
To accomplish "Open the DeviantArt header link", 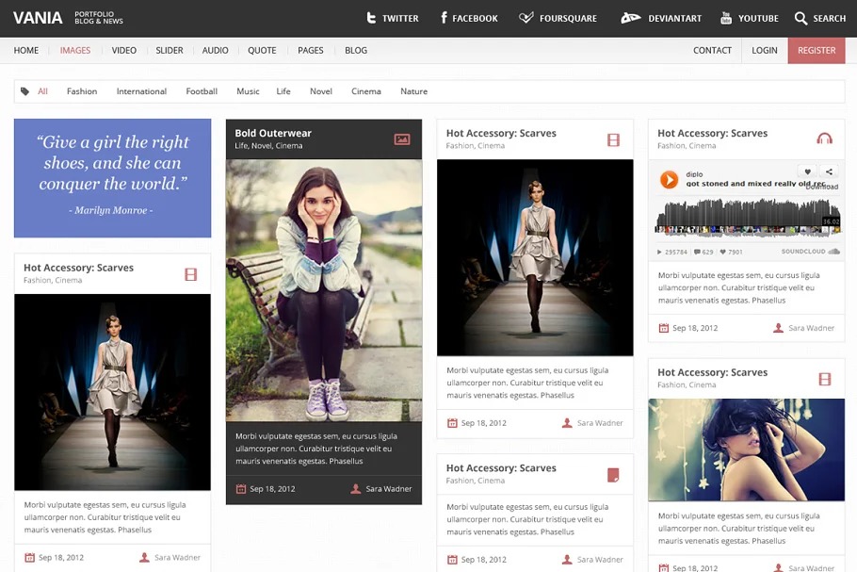I will pyautogui.click(x=661, y=18).
